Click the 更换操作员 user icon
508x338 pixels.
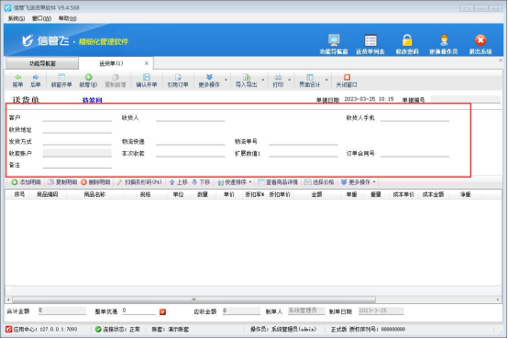(444, 40)
